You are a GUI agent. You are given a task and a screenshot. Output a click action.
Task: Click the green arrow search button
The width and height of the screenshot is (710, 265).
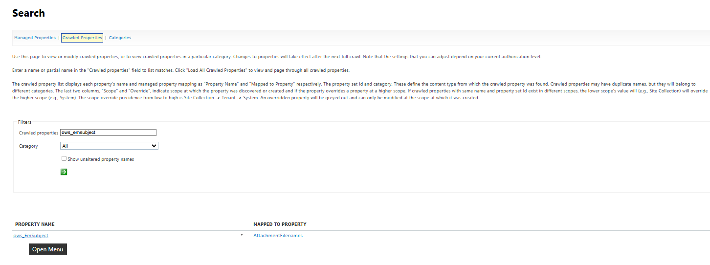point(64,172)
